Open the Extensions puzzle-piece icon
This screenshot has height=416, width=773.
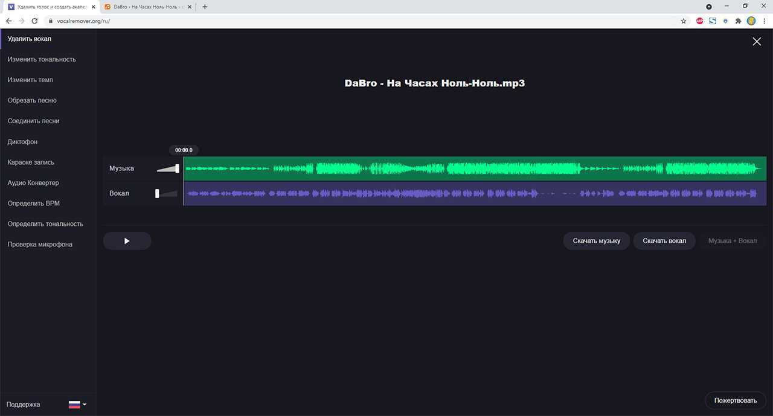click(738, 21)
